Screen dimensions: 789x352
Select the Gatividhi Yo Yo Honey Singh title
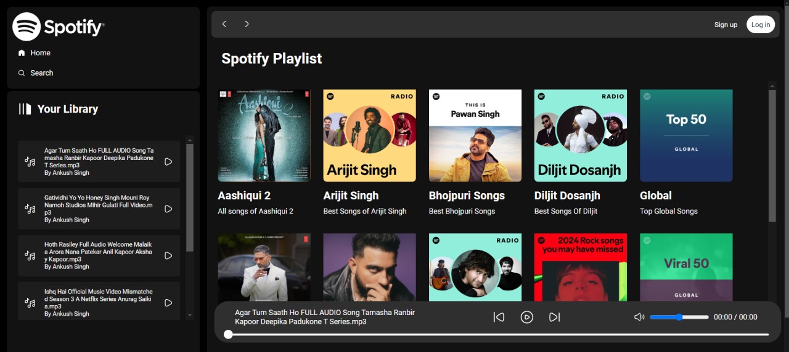coord(99,205)
